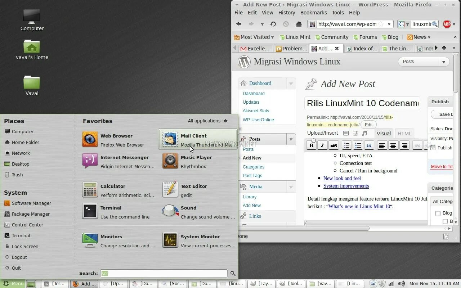Click All applications in Mint menu
The width and height of the screenshot is (461, 288).
pyautogui.click(x=208, y=121)
